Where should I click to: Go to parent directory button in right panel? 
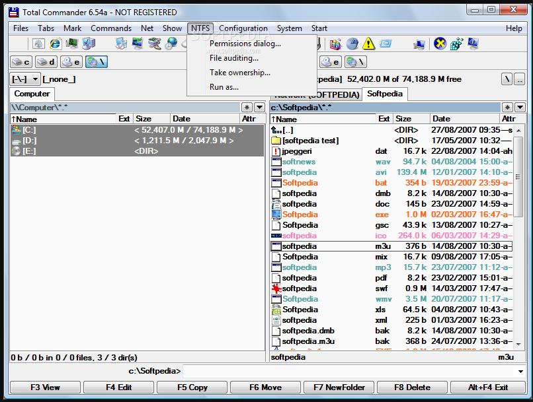point(519,79)
